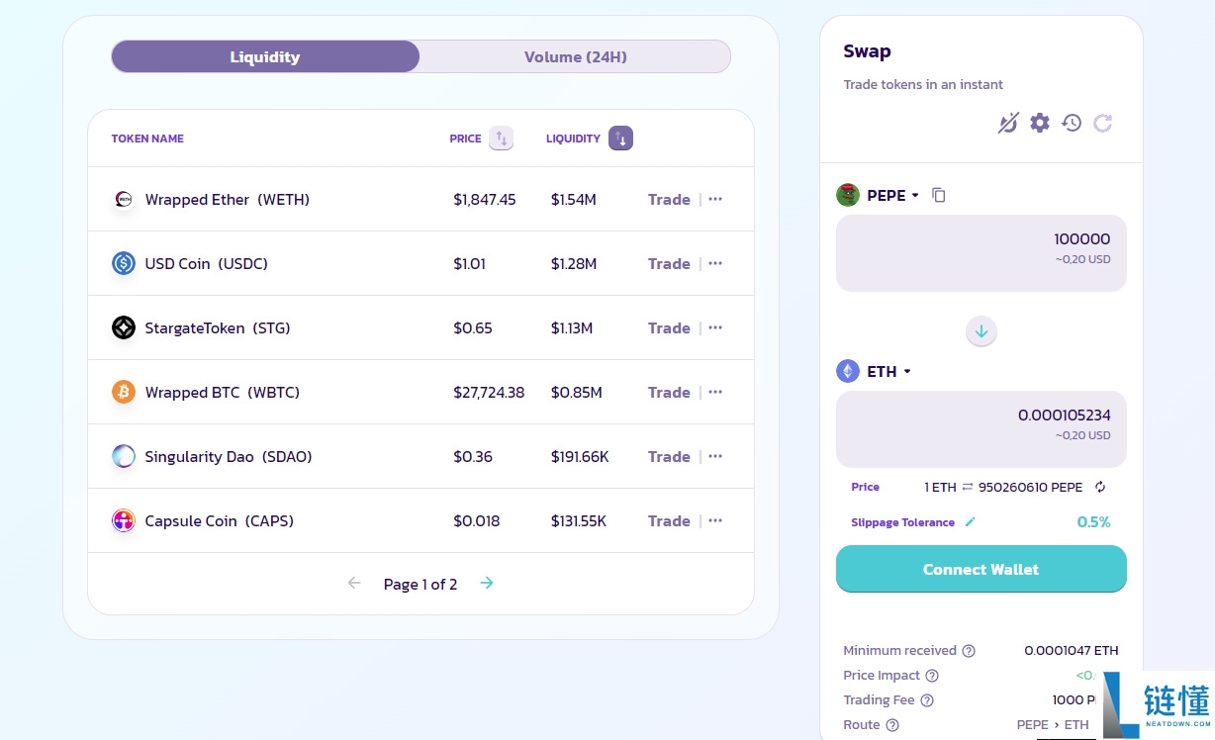Click the PEPE amount input 100000
The width and height of the screenshot is (1215, 740).
pos(981,253)
